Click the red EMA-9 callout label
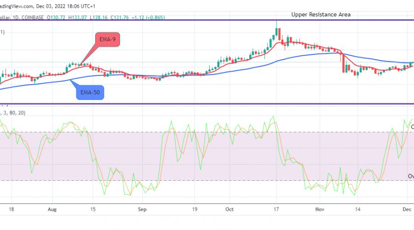The image size is (414, 230). [107, 40]
